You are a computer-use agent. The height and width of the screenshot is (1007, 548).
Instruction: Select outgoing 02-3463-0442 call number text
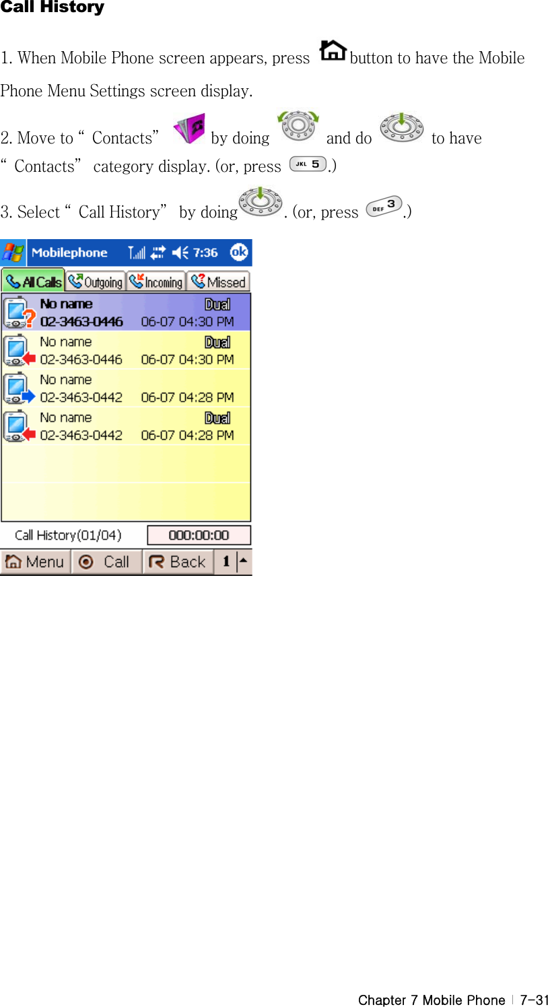tap(81, 397)
